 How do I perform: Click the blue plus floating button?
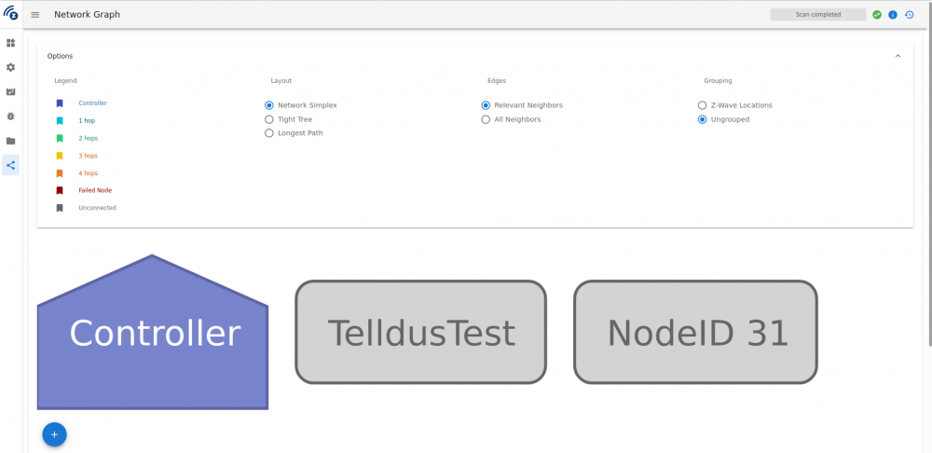point(54,434)
